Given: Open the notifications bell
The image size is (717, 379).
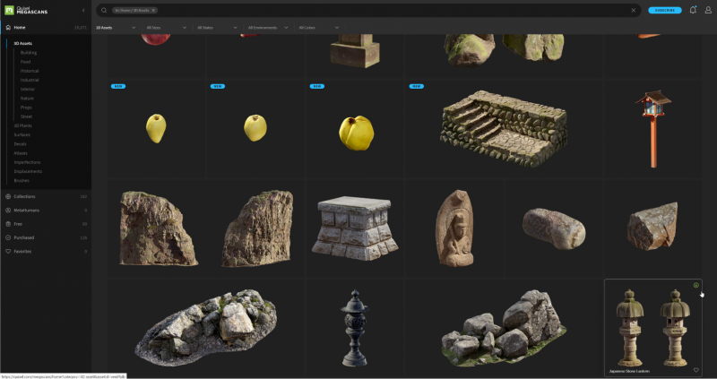Looking at the screenshot, I should [x=692, y=11].
